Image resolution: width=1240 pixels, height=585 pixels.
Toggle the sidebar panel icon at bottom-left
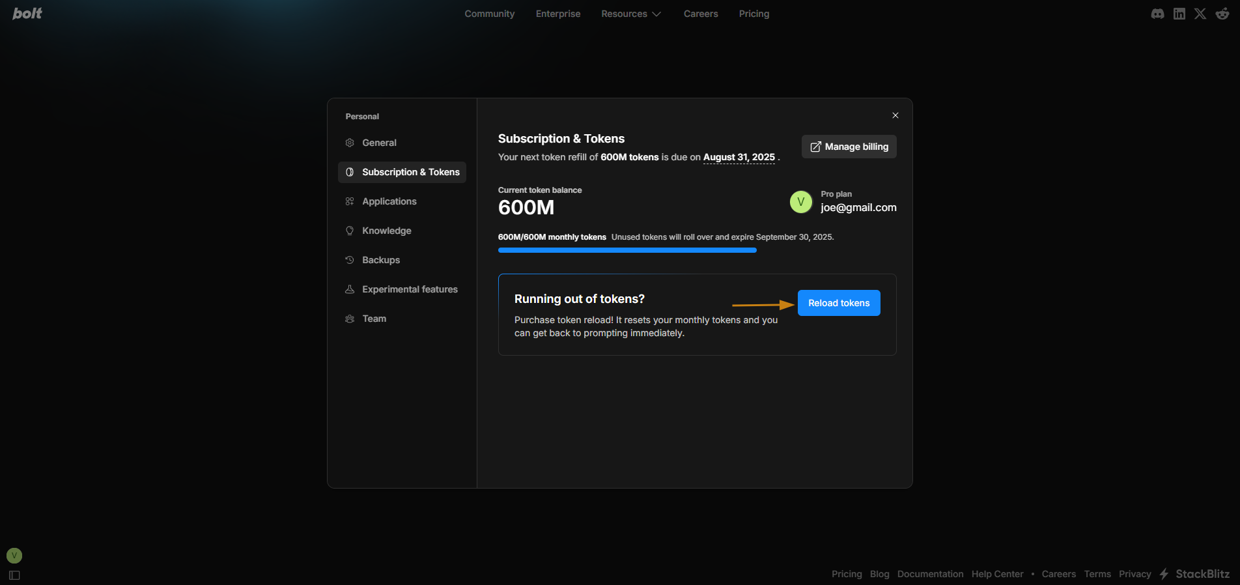[14, 575]
